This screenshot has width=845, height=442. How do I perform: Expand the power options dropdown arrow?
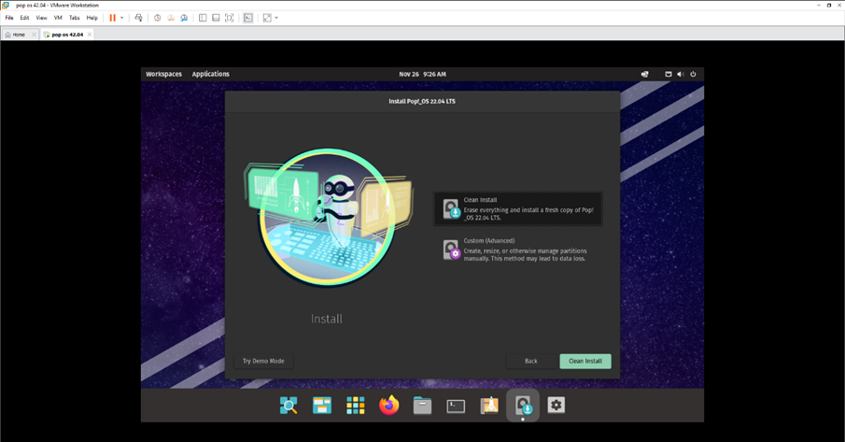(x=121, y=18)
